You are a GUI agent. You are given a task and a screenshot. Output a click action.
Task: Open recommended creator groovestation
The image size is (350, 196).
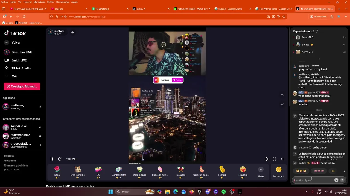click(22, 145)
